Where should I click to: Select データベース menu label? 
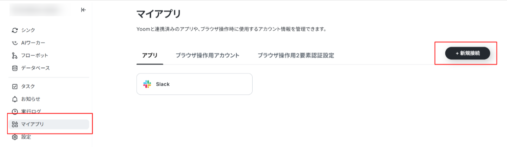(x=36, y=68)
